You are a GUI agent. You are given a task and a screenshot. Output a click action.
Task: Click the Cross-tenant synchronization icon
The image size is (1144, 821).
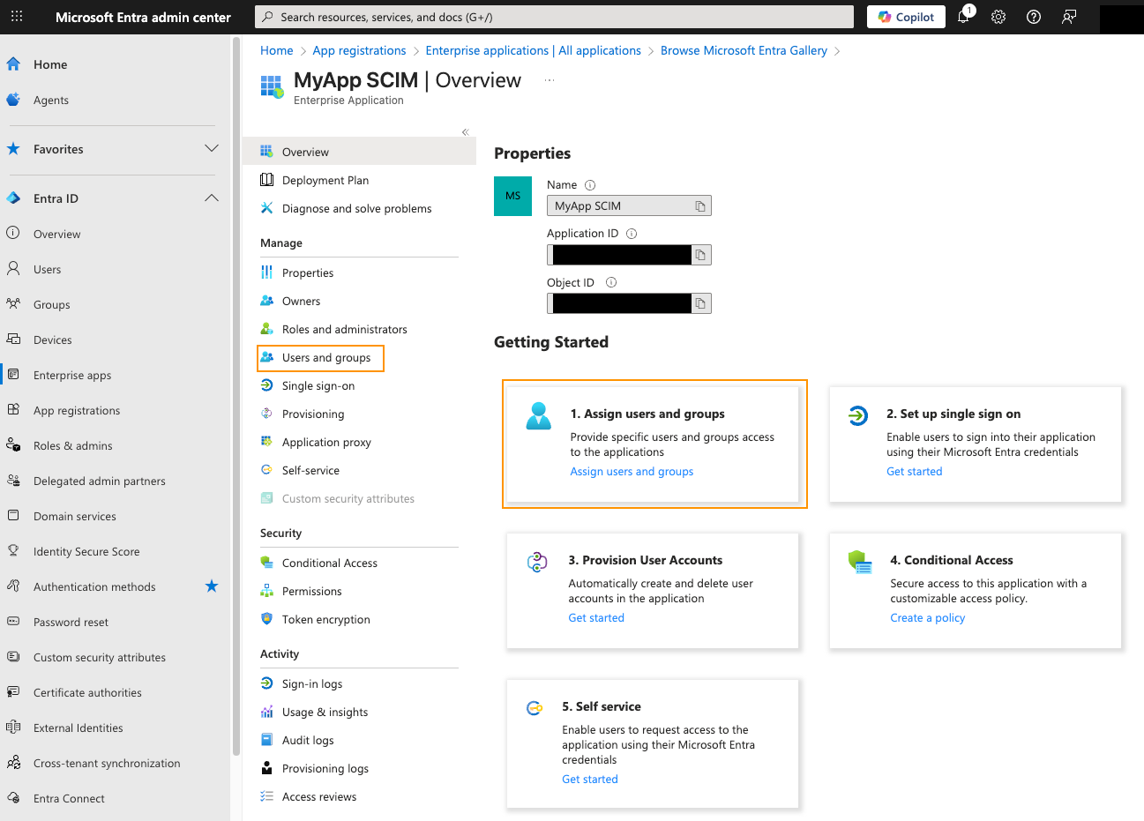point(13,762)
